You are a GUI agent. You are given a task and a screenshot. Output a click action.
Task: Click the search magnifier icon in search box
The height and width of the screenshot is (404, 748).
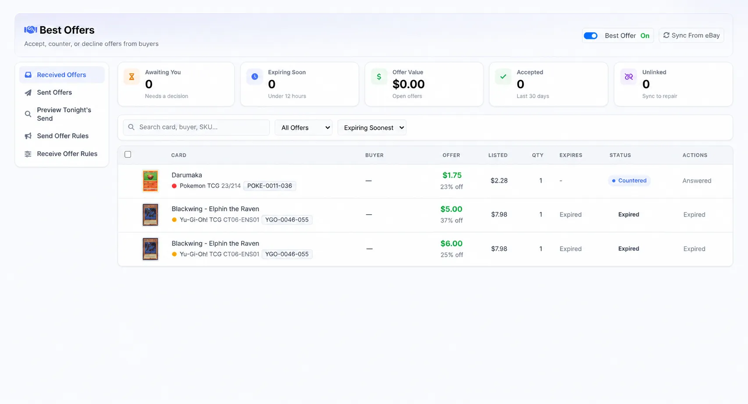tap(131, 127)
